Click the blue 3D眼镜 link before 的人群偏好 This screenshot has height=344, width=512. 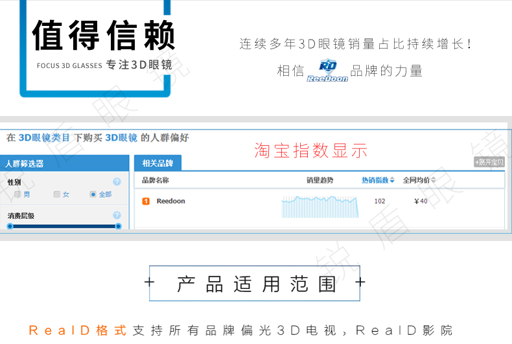pos(121,138)
